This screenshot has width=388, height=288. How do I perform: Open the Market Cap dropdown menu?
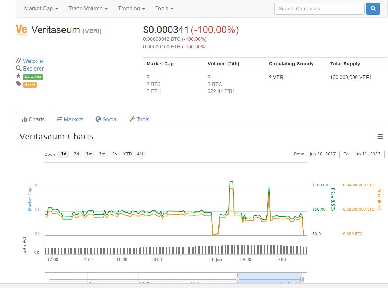[x=41, y=9]
